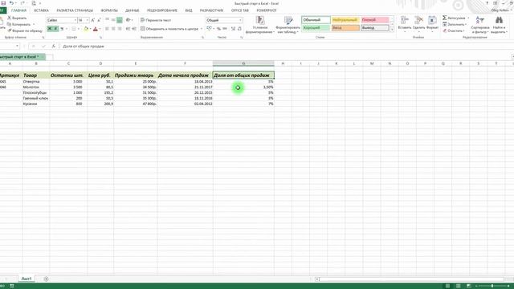Open the fill color dropdown arrow
The width and height of the screenshot is (514, 289).
(x=91, y=29)
